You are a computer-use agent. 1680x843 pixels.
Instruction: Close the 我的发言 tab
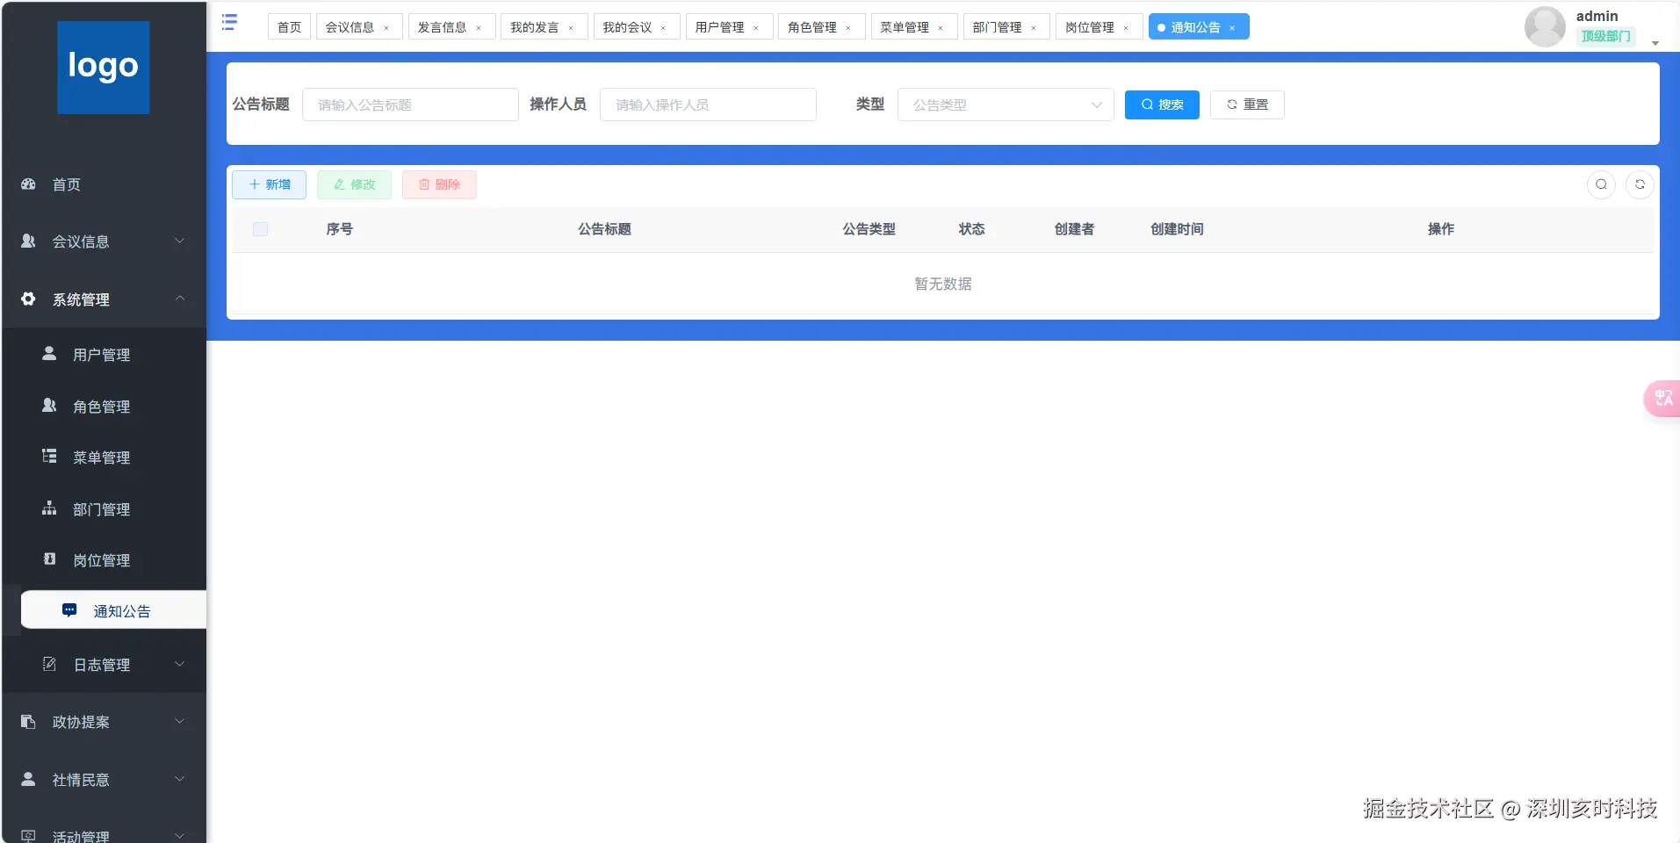[x=571, y=28]
